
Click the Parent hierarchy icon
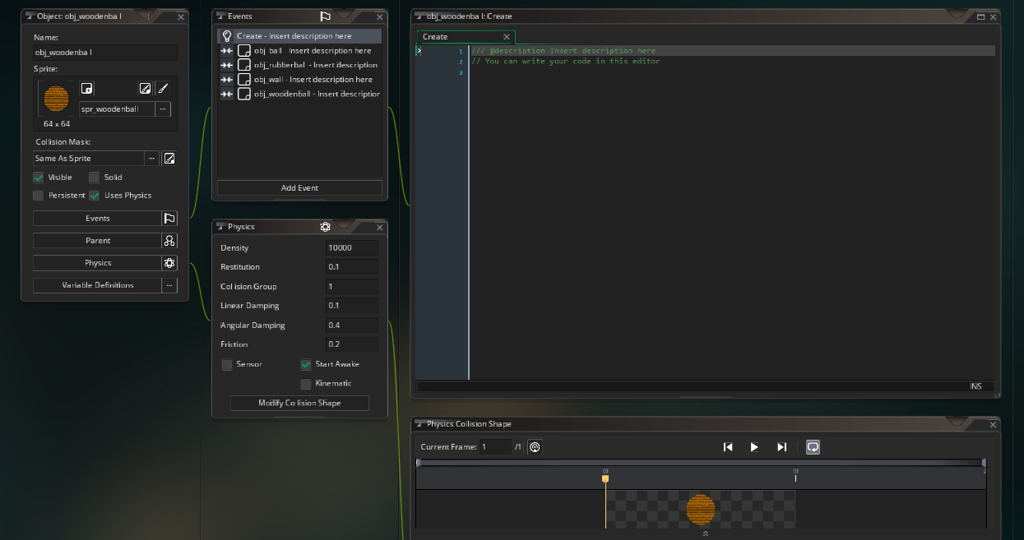pyautogui.click(x=169, y=241)
